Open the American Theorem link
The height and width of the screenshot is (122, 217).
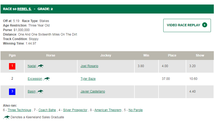108,110
